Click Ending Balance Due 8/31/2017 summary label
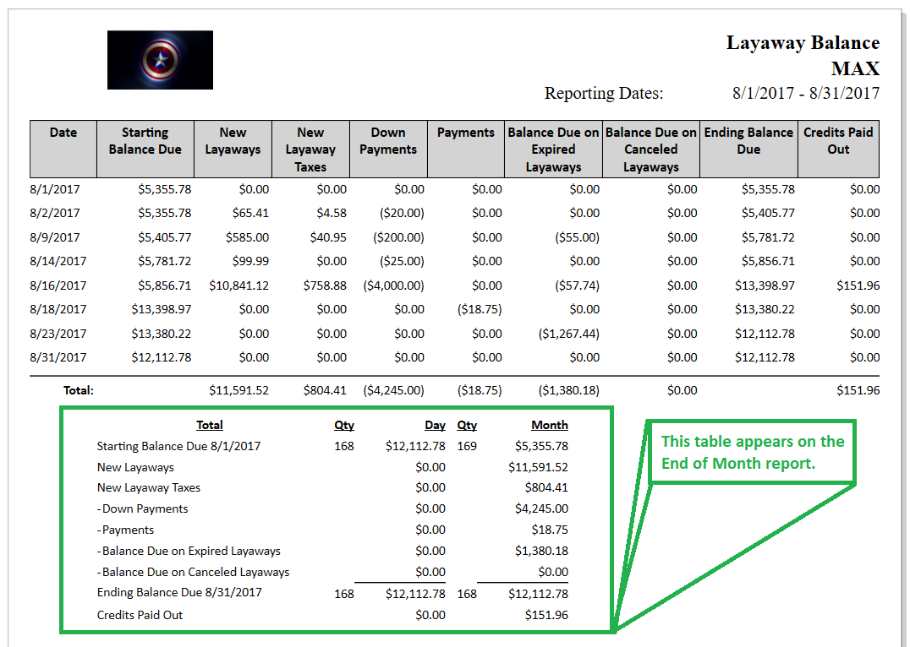The image size is (910, 647). click(179, 592)
